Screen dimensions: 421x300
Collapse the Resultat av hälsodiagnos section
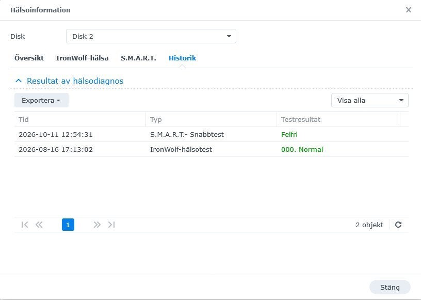[x=19, y=81]
